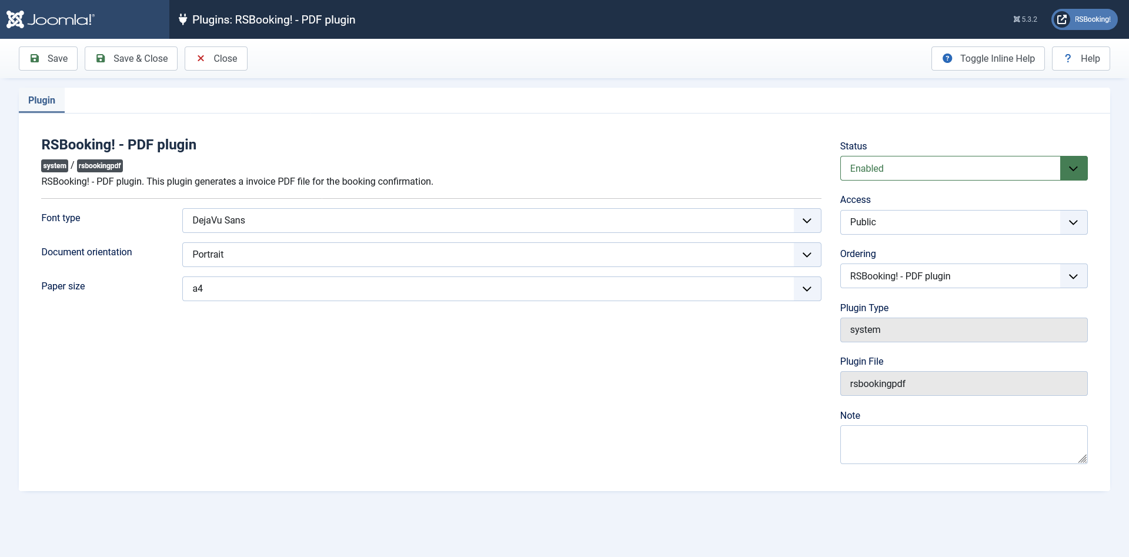Image resolution: width=1129 pixels, height=557 pixels.
Task: Open the Access Public dropdown
Action: click(964, 222)
